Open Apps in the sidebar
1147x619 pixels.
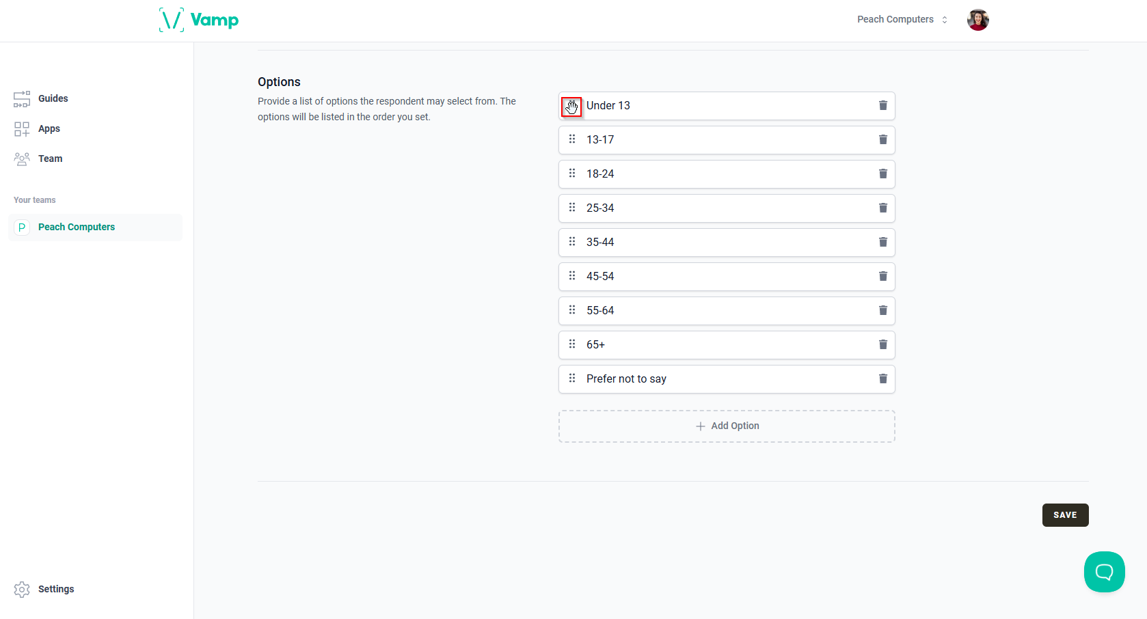point(37,128)
